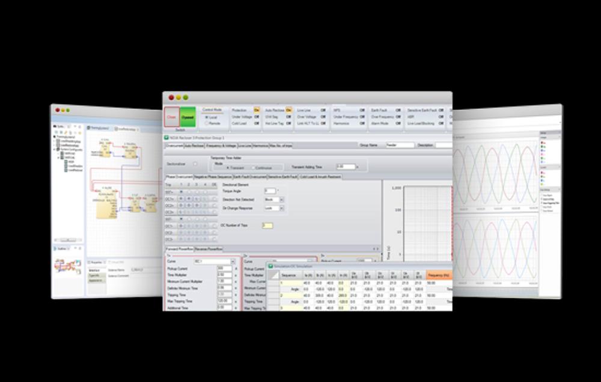Toggle the Under Frequency switch
This screenshot has width=601, height=382.
pos(362,117)
